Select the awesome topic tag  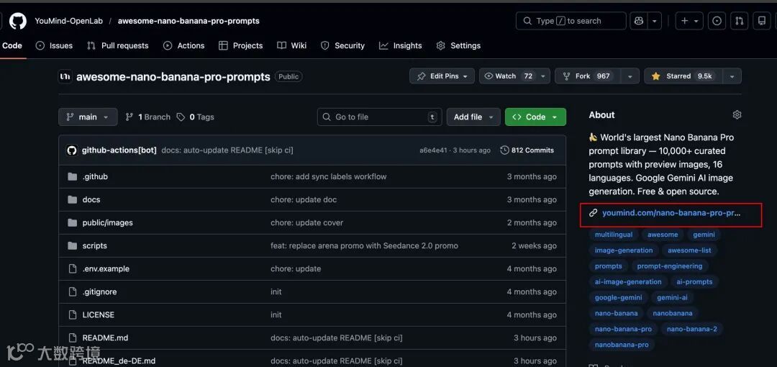point(663,235)
